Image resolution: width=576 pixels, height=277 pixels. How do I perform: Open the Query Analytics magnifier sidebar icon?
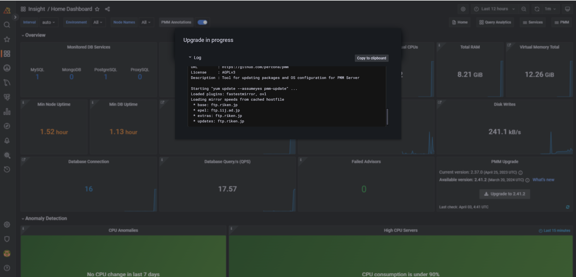[7, 155]
